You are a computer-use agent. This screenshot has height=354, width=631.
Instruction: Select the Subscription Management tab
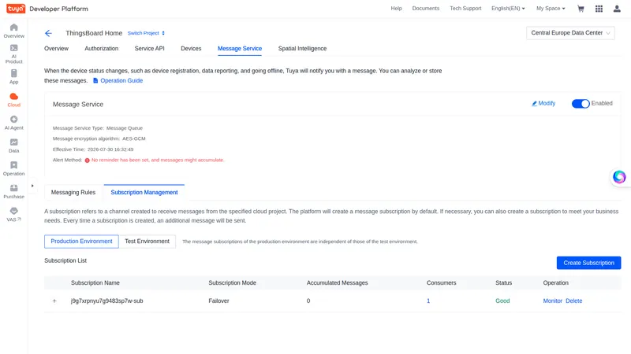click(x=144, y=192)
